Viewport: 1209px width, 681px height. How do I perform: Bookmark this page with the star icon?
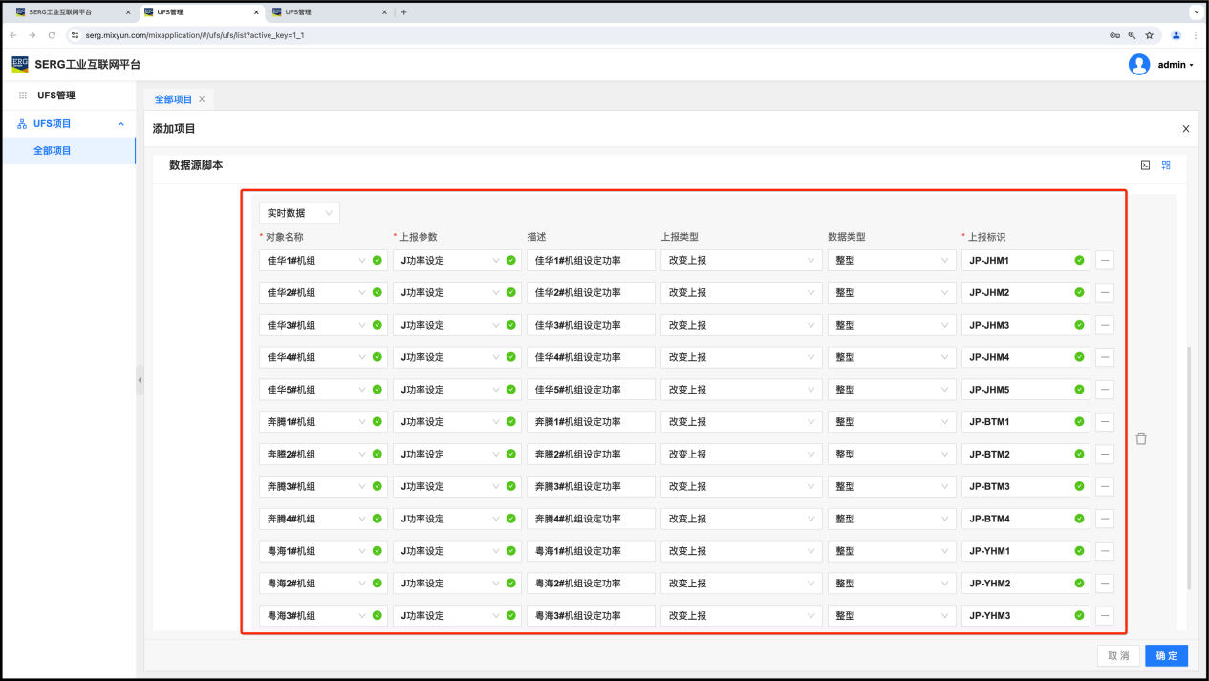1149,35
